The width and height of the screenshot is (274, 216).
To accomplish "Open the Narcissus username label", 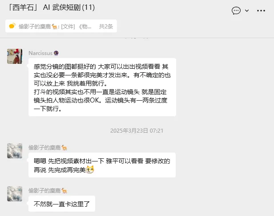I will [40, 53].
